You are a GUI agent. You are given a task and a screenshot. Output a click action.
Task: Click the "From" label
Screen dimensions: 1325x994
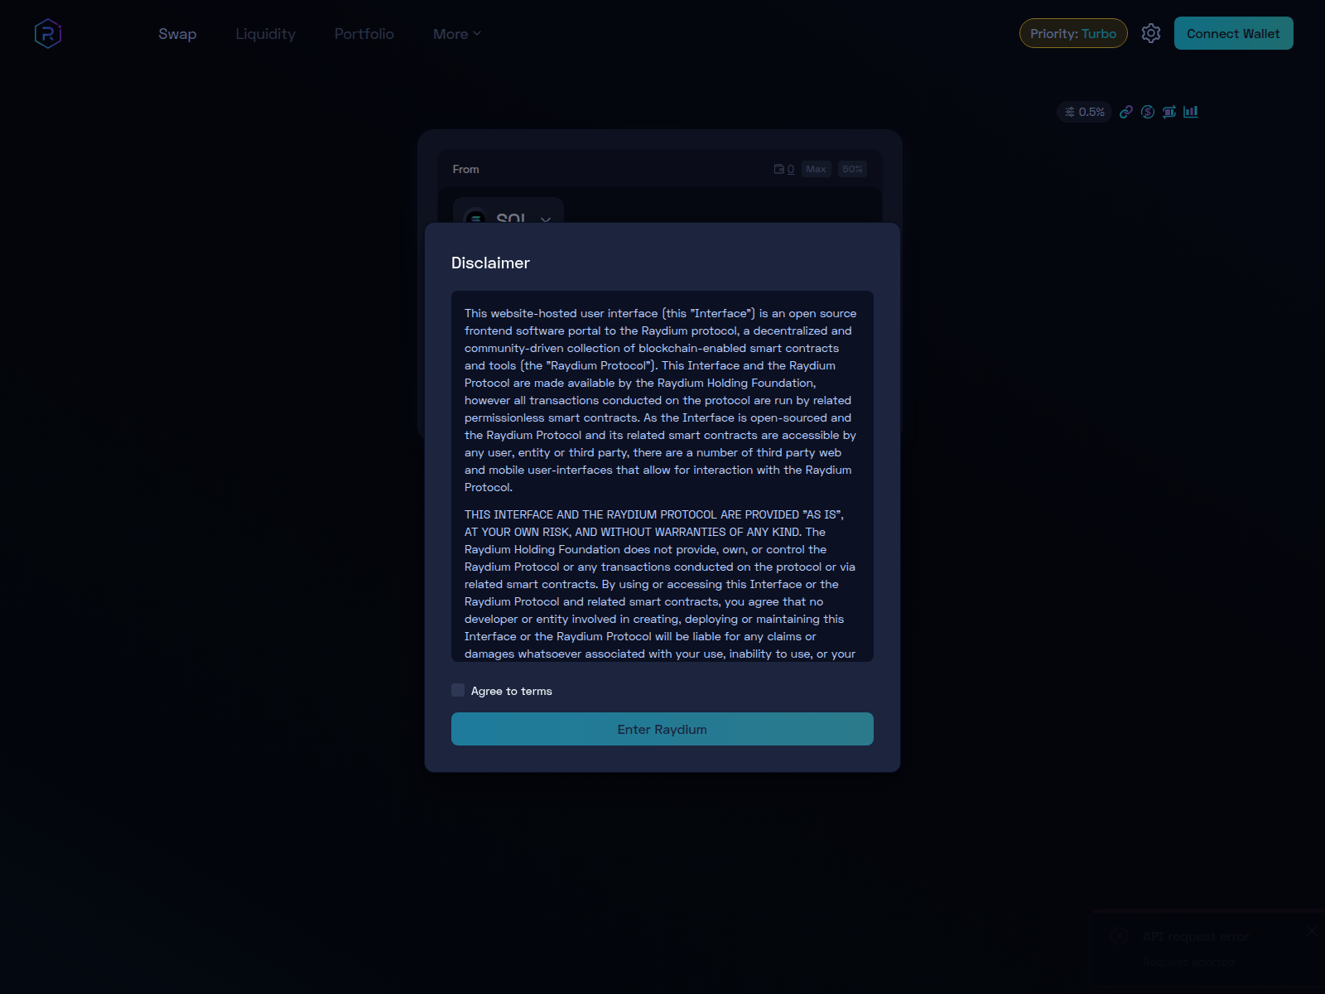click(465, 169)
